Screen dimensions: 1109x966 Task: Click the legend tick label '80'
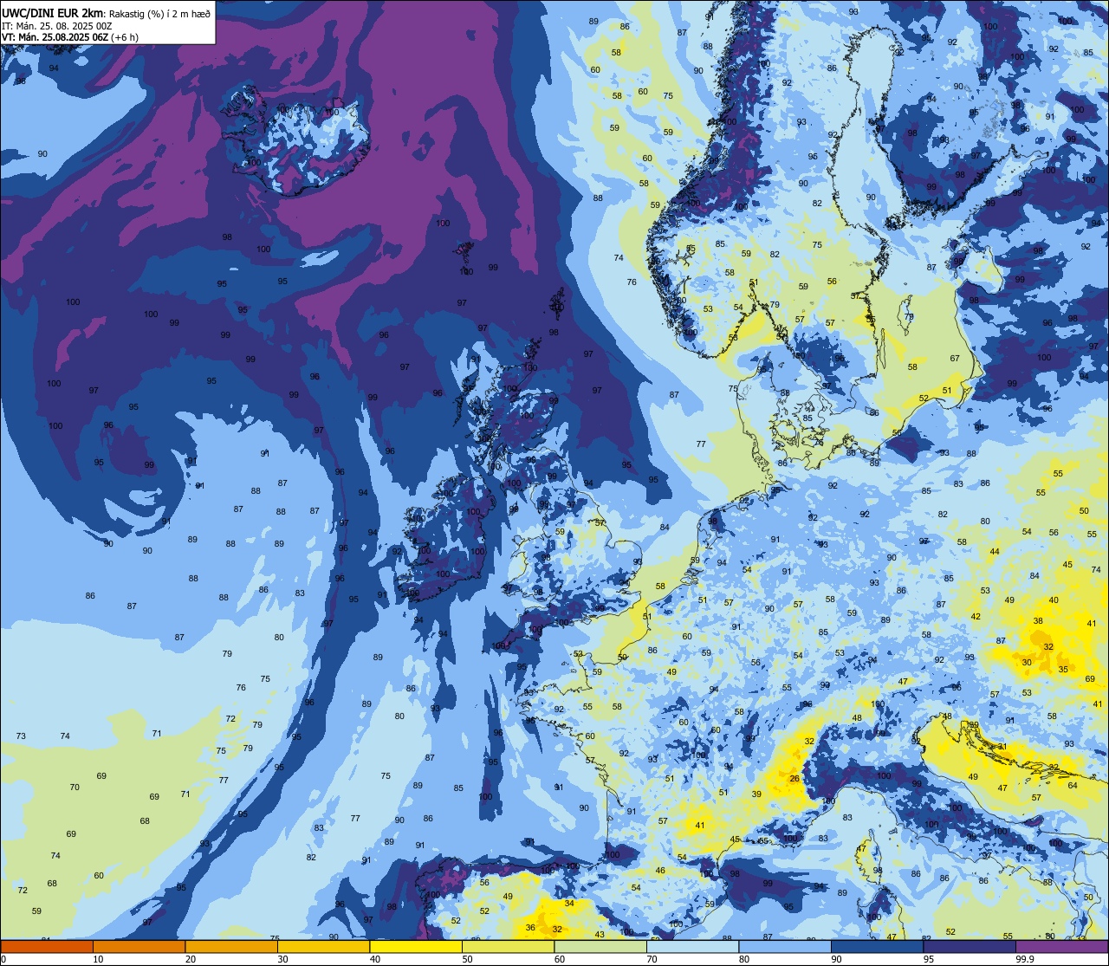coord(744,959)
